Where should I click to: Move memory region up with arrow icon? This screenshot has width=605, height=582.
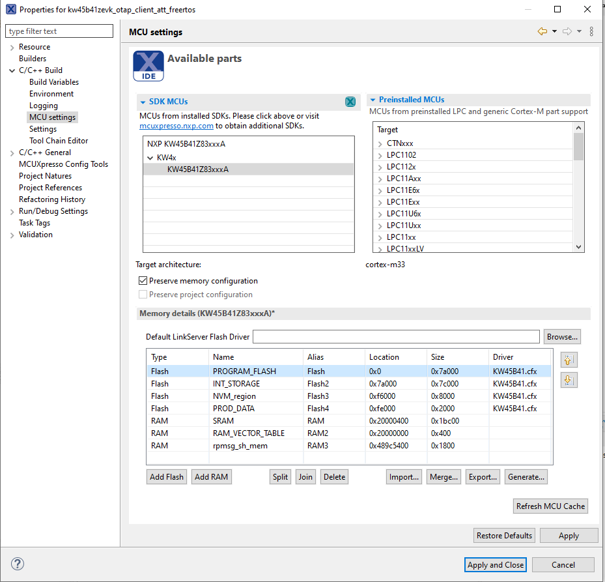(x=569, y=360)
